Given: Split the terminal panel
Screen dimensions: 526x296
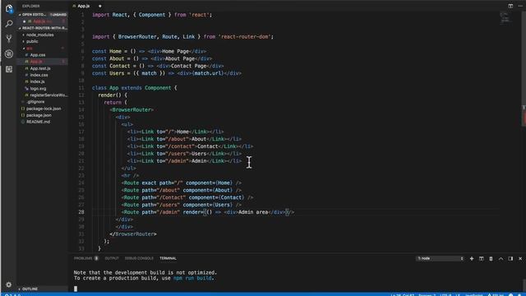Looking at the screenshot, I should point(482,258).
